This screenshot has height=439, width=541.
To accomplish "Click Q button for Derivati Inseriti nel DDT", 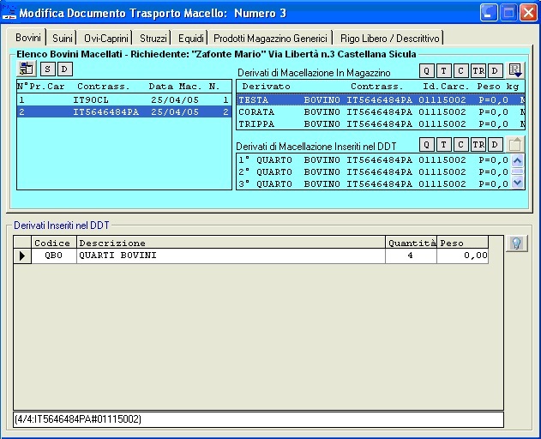I will tap(427, 144).
